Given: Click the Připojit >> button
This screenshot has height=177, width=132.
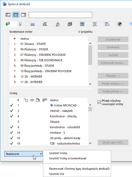Looking at the screenshot, I should (x=113, y=76).
